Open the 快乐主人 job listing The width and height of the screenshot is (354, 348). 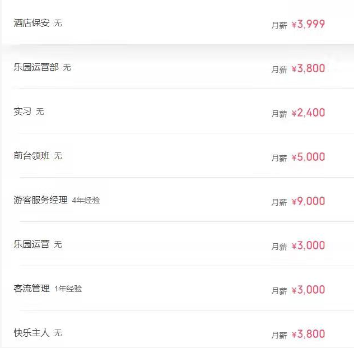[31, 333]
